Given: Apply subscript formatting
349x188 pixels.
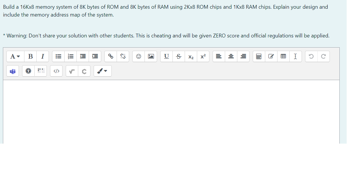Looking at the screenshot, I should 191,56.
